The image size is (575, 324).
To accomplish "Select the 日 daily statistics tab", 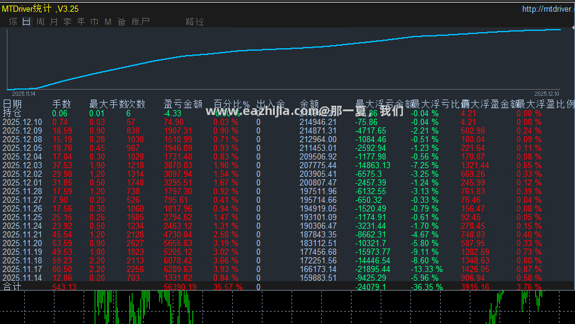I will coord(27,22).
